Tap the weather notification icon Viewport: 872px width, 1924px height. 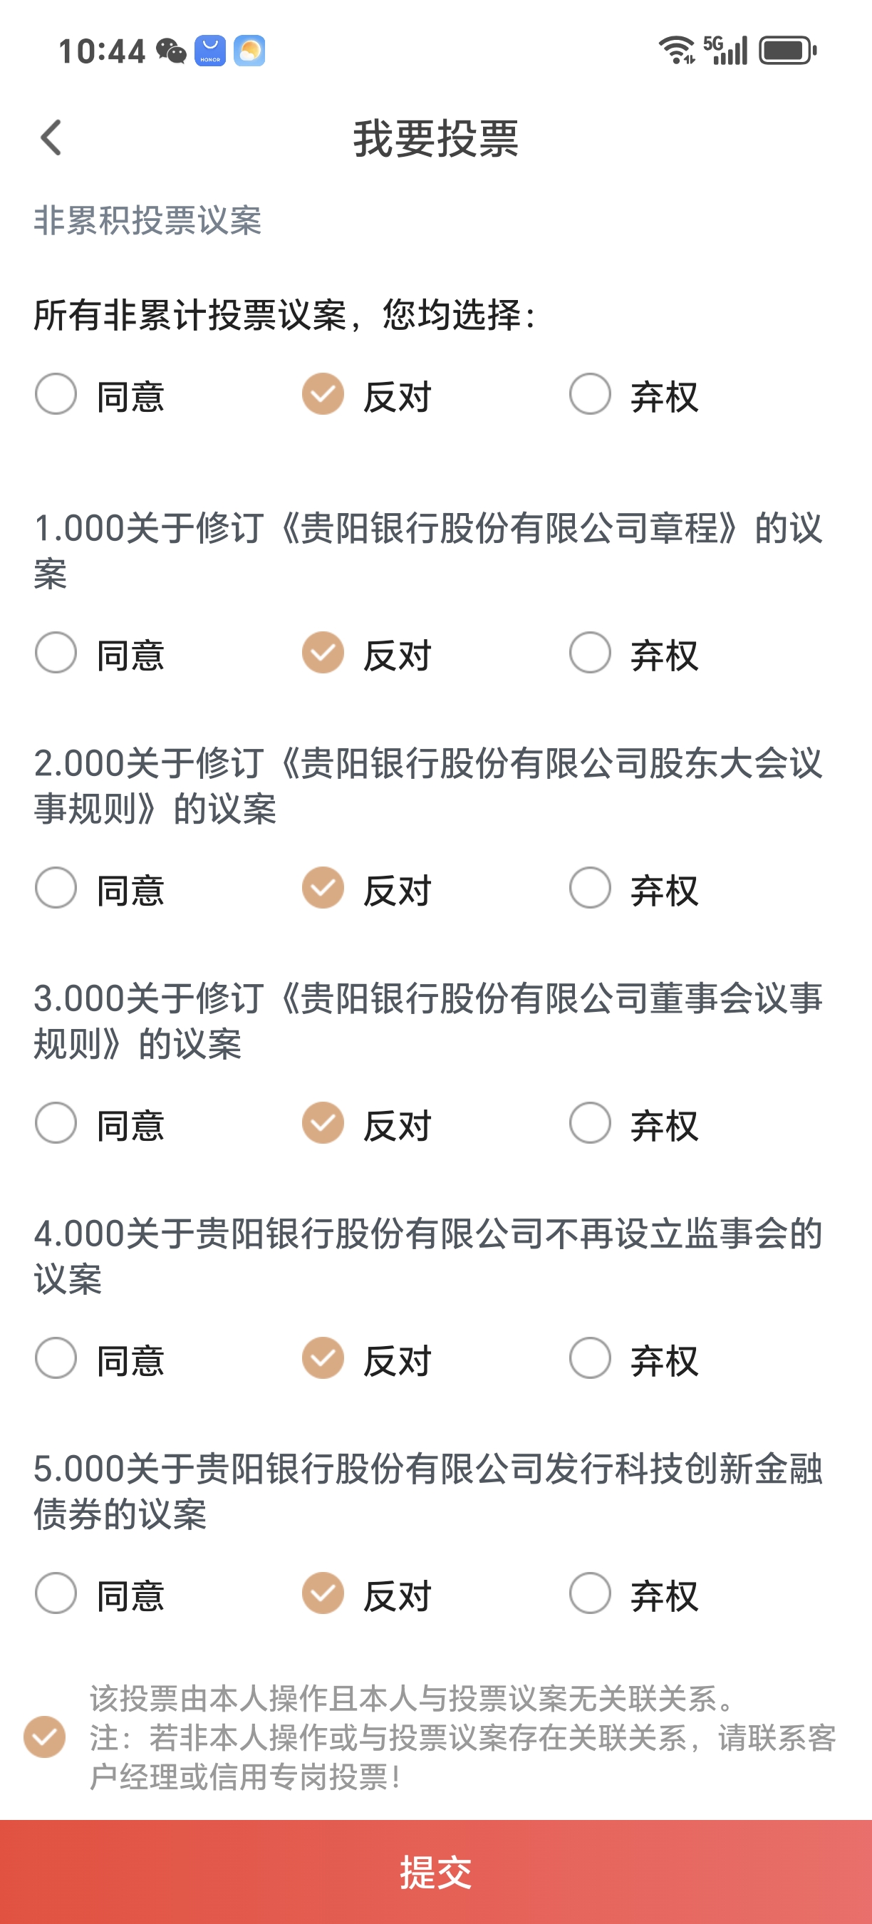click(x=249, y=51)
